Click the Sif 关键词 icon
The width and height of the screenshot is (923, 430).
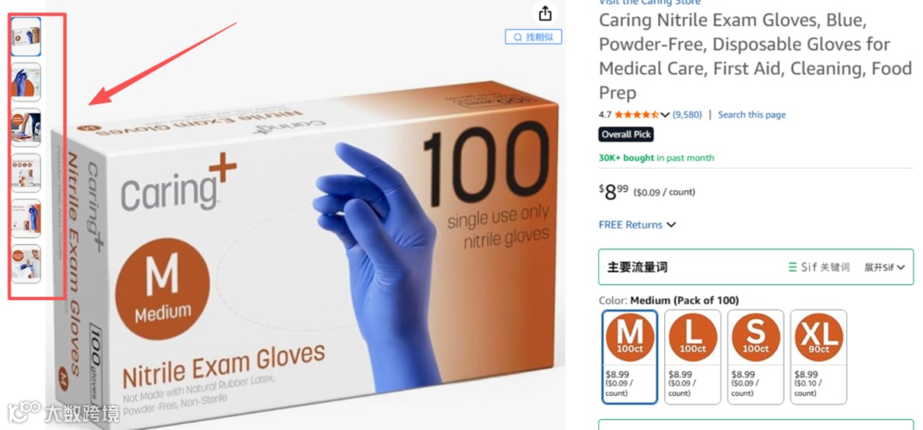coord(819,267)
